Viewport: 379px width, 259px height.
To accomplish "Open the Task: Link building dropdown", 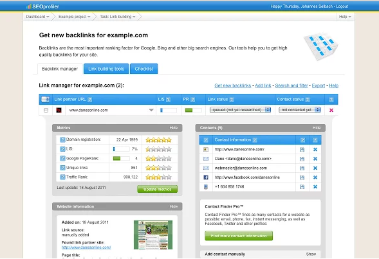I will pos(118,17).
